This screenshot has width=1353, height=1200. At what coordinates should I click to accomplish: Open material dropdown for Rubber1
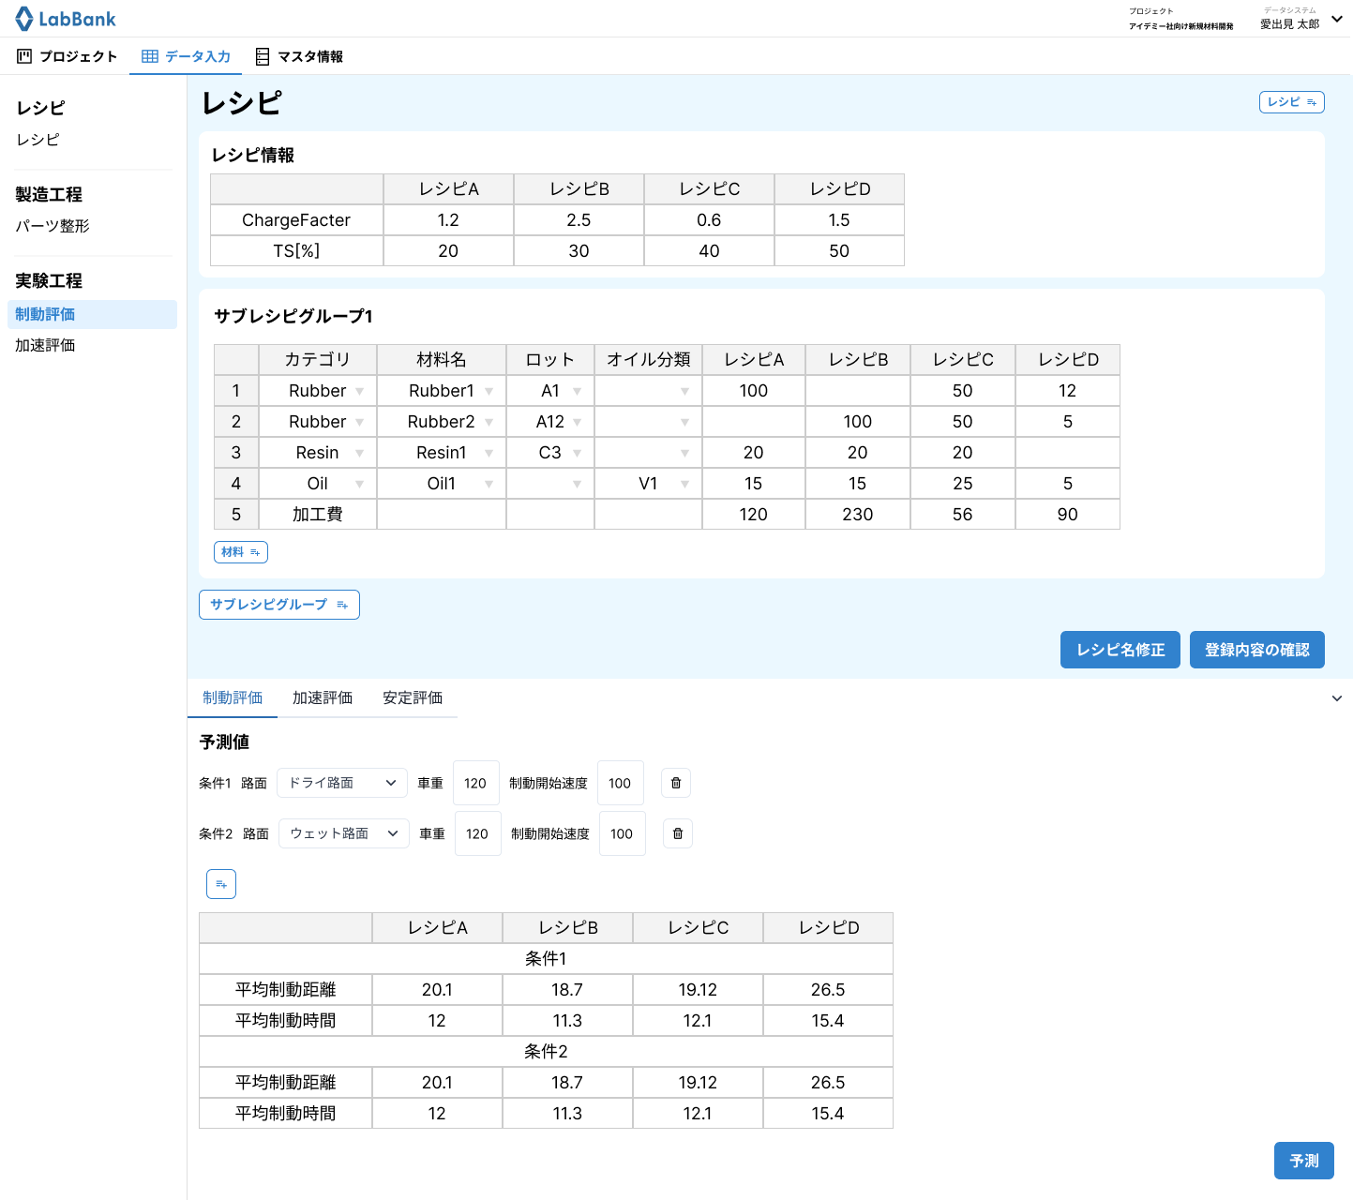[x=489, y=391]
